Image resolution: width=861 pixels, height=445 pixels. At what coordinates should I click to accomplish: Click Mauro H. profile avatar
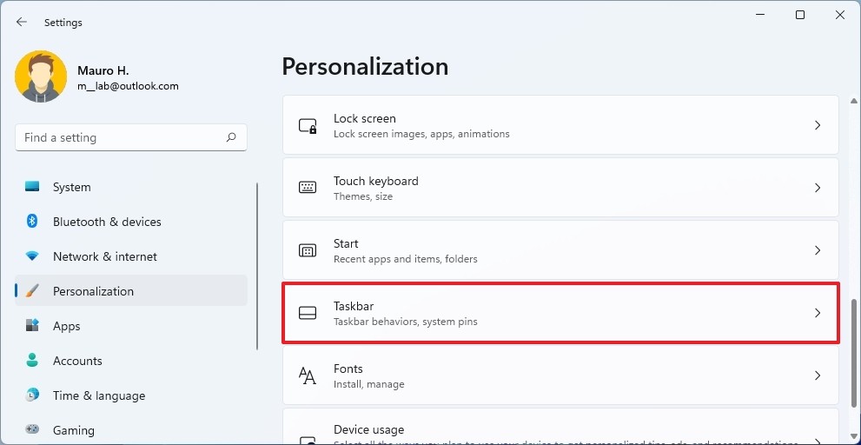pyautogui.click(x=41, y=76)
